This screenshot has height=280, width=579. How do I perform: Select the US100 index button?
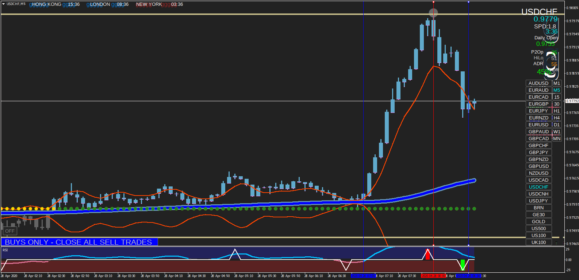click(x=538, y=236)
